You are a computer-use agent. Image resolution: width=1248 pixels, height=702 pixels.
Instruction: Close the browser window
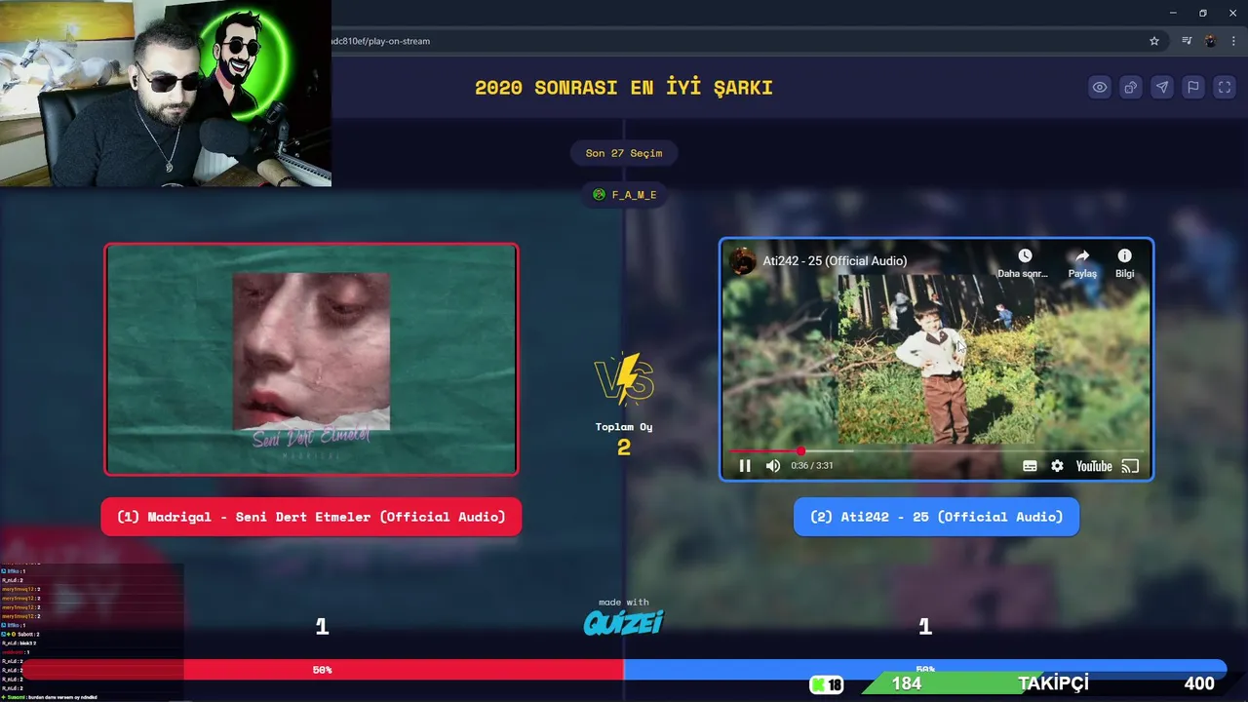click(1233, 13)
